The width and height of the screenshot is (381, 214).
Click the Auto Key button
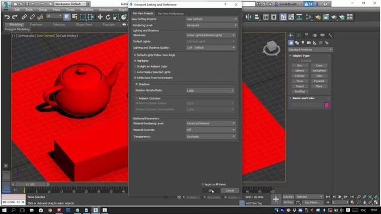288,197
